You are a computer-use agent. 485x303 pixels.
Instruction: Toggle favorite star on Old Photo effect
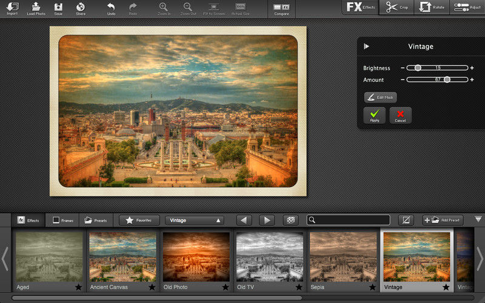click(225, 287)
